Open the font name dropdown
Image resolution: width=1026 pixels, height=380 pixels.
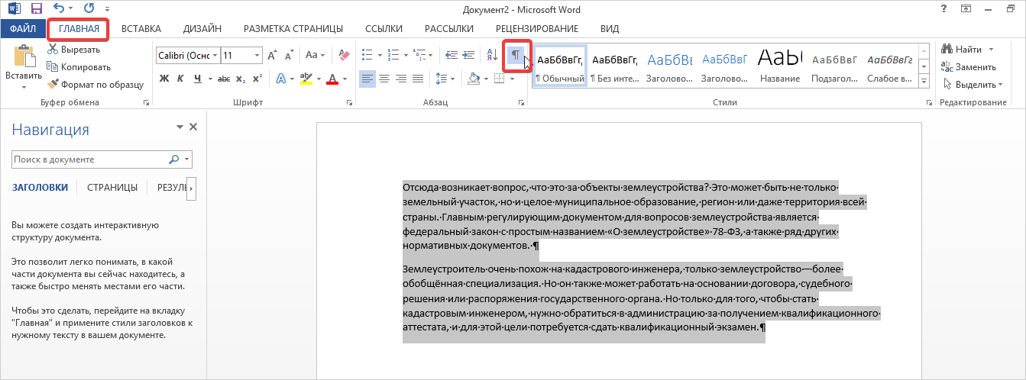click(215, 56)
